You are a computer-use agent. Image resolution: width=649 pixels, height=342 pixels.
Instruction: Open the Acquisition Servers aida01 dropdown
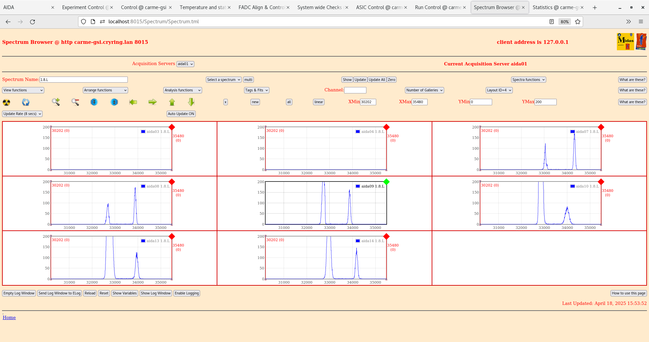[x=185, y=64]
